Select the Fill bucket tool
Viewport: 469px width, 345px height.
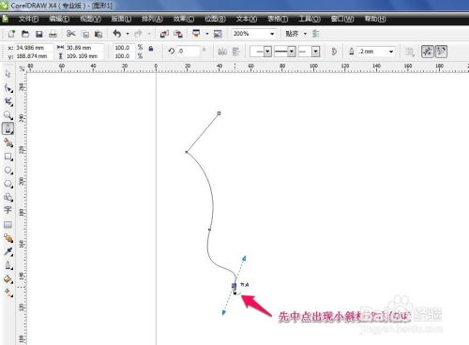pos(8,279)
